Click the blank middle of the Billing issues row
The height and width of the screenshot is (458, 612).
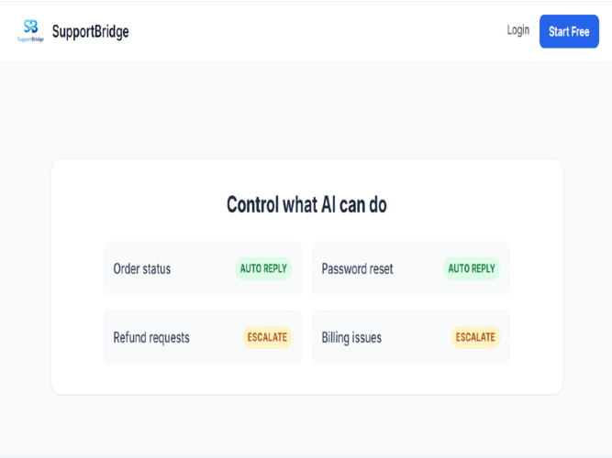(417, 337)
